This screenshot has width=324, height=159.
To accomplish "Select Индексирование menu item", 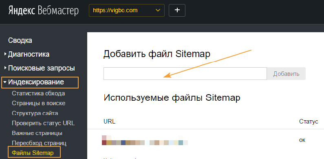I will click(x=36, y=82).
